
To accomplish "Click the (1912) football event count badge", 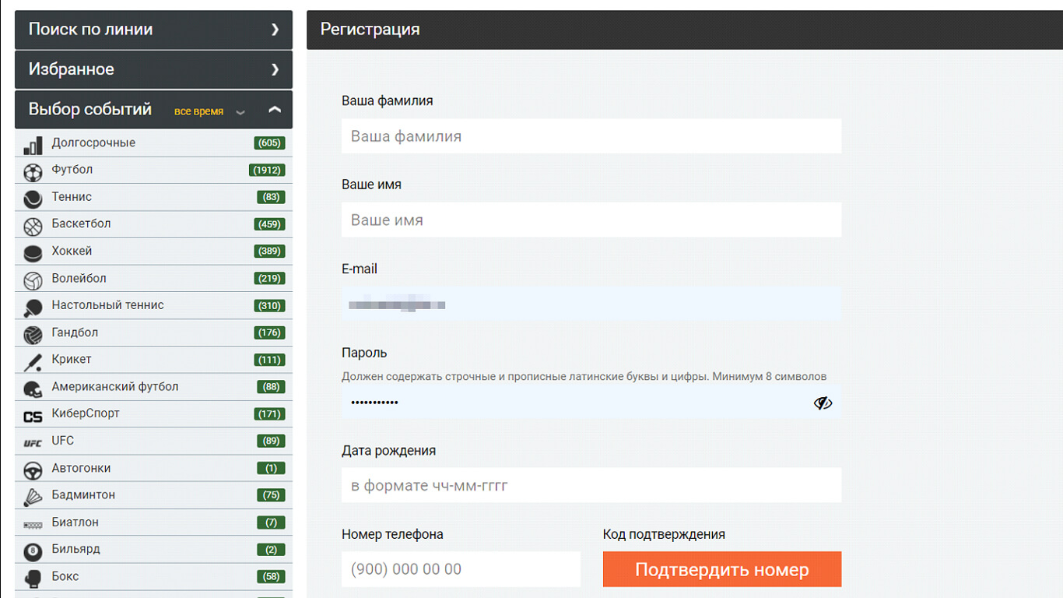I will pyautogui.click(x=267, y=170).
